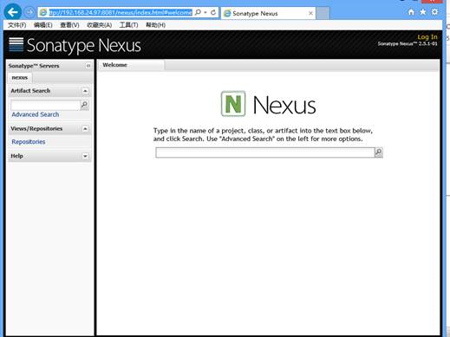Click the Log In link
This screenshot has width=450, height=337.
pyautogui.click(x=427, y=37)
